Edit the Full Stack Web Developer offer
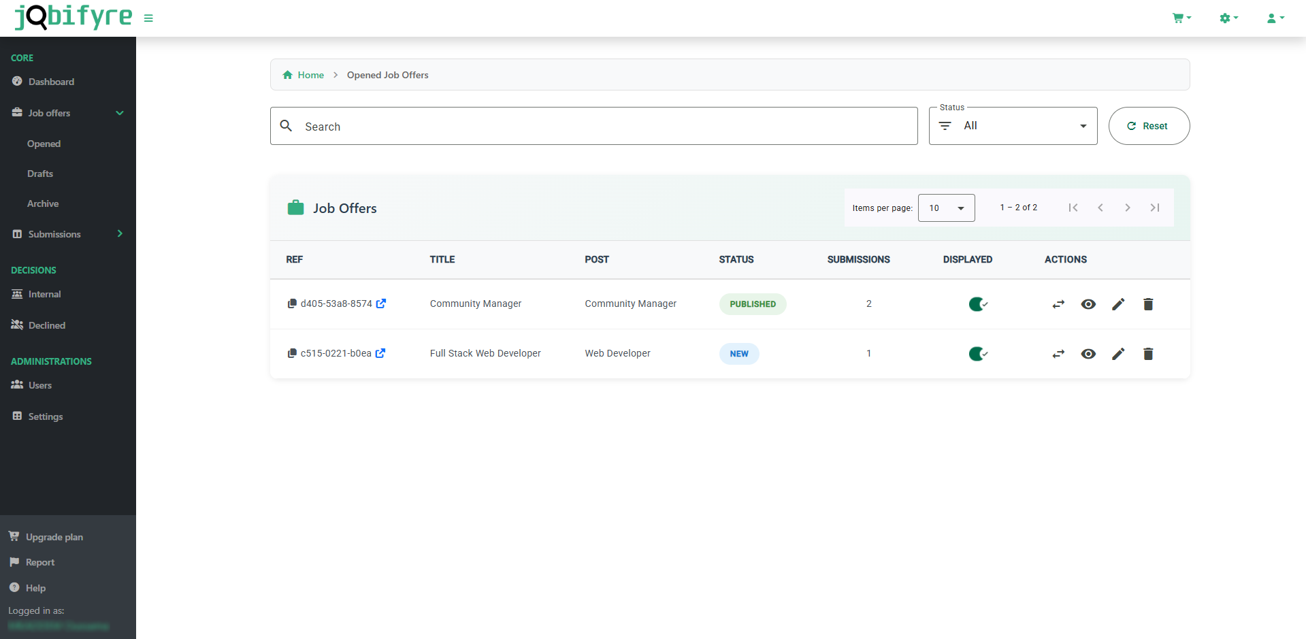 (x=1118, y=354)
